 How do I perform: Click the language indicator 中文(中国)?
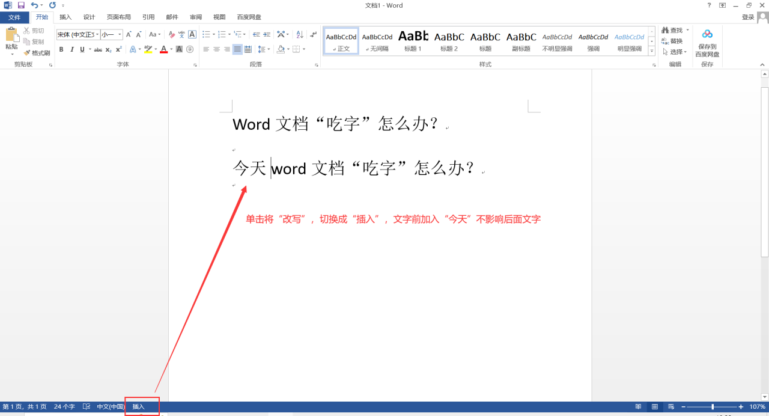111,407
